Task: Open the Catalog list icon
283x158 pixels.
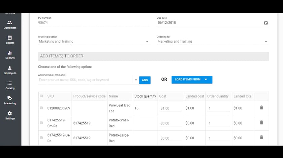Action: (x=10, y=83)
